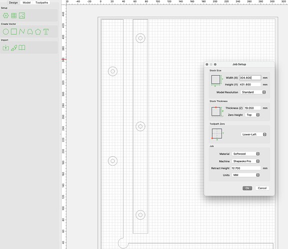288x249 pixels.
Task: Open the Material Softwood dropdown
Action: pyautogui.click(x=246, y=154)
